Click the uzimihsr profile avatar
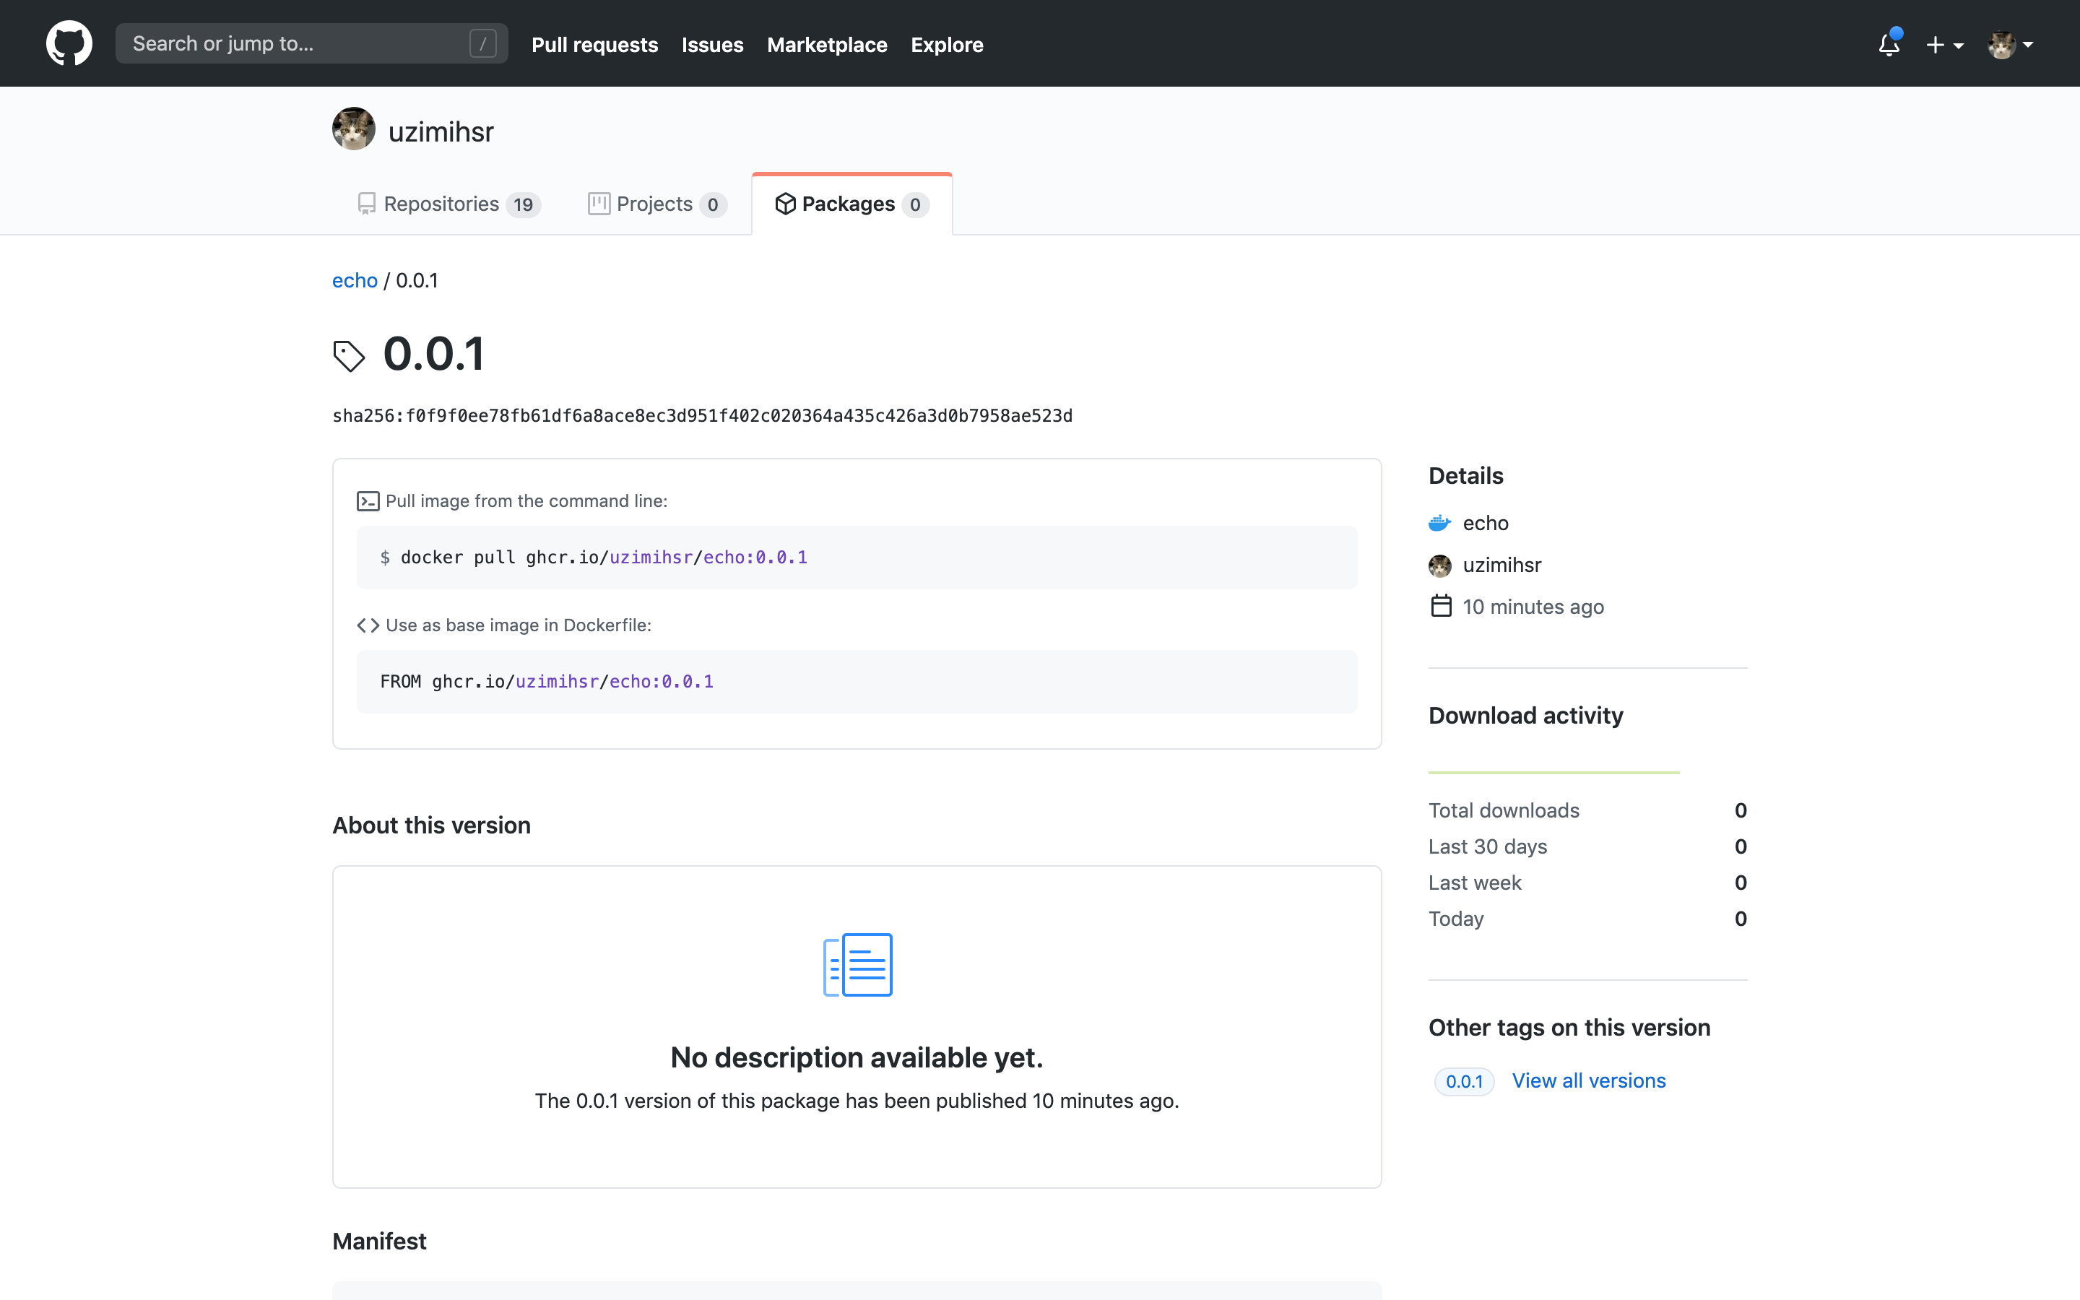Screen dimensions: 2080x1300 pos(353,129)
